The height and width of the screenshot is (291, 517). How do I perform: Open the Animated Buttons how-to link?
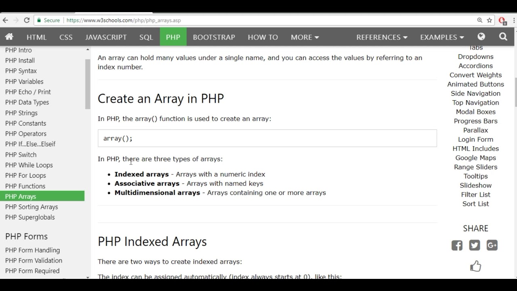coord(475,84)
